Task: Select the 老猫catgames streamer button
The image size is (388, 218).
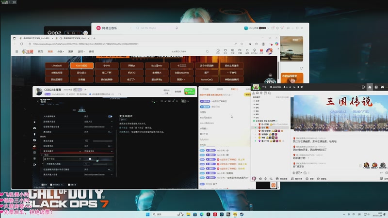Action: (181, 73)
